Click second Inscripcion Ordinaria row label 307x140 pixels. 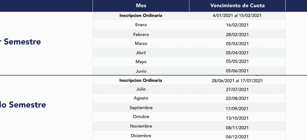tap(141, 80)
